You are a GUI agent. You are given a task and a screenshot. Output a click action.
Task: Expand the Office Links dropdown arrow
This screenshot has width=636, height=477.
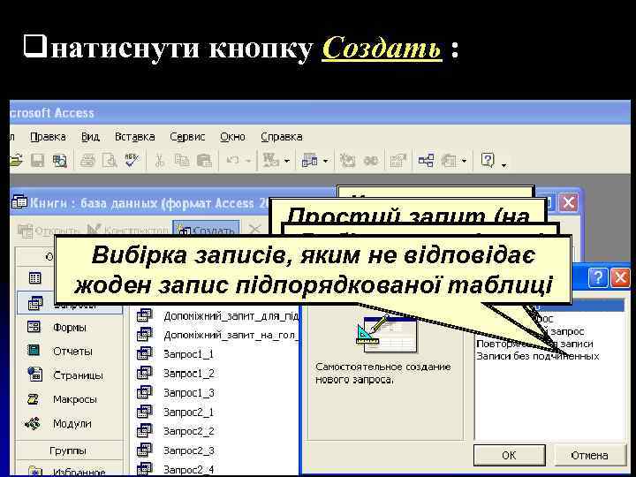coord(287,162)
